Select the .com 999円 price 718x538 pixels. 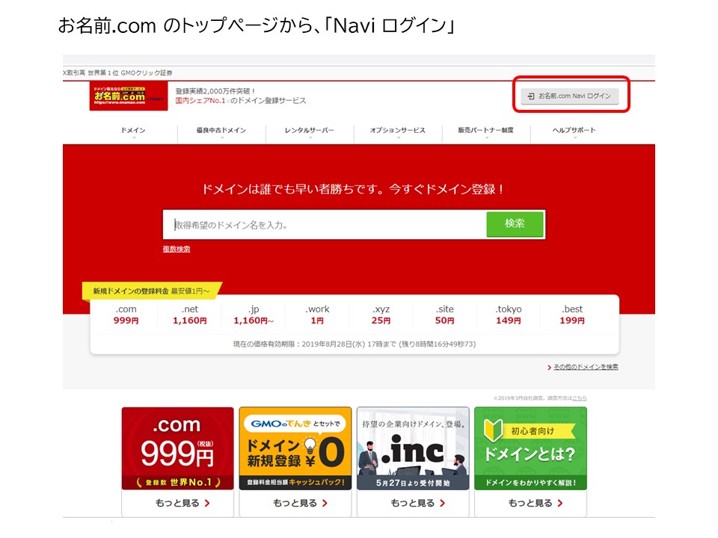coord(126,315)
